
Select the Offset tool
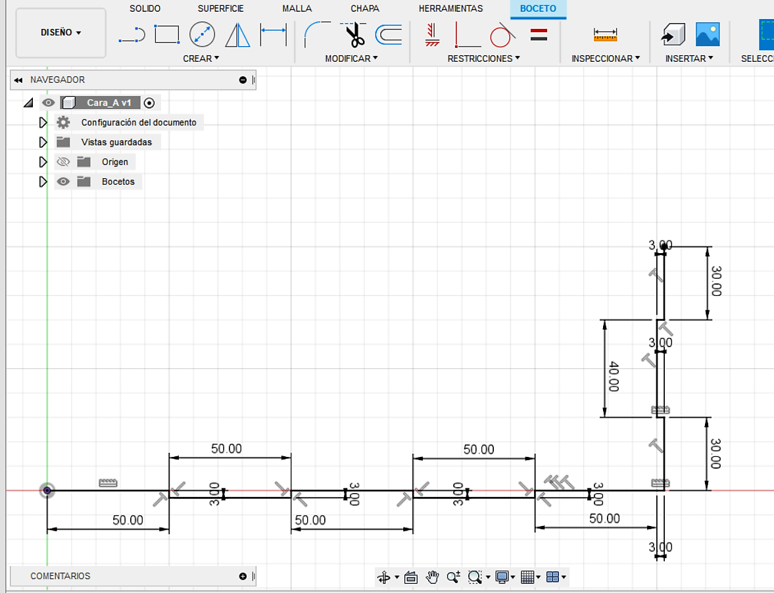pyautogui.click(x=389, y=35)
